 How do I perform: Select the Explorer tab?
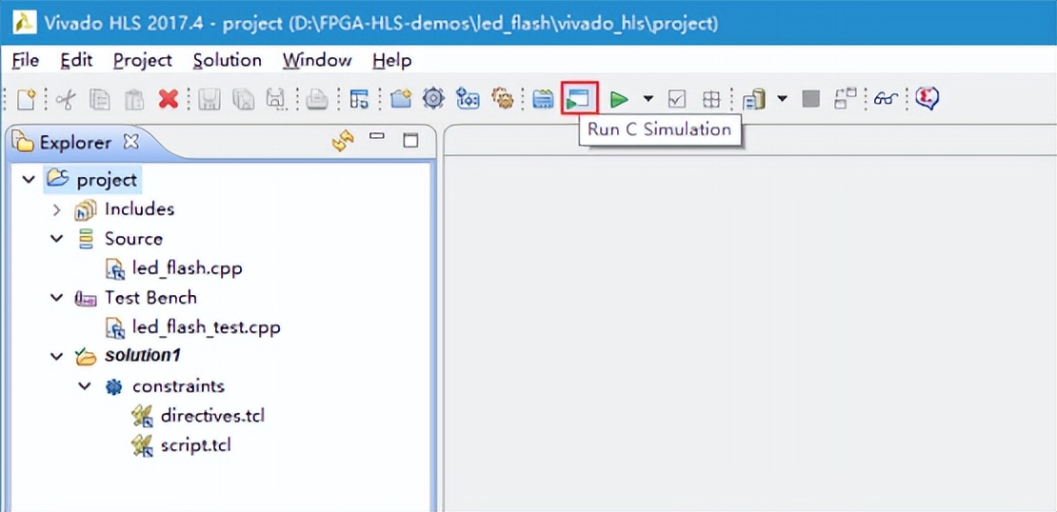tap(75, 142)
